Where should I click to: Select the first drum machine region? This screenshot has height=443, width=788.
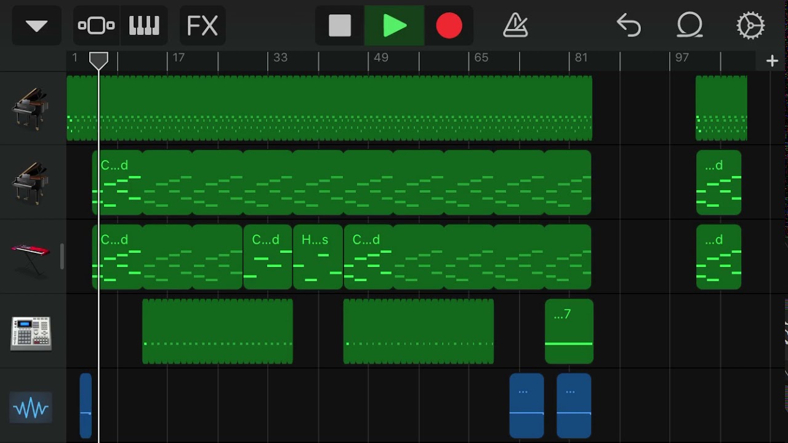[217, 332]
